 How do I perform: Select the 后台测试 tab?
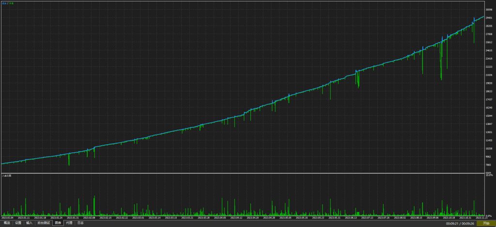44,223
